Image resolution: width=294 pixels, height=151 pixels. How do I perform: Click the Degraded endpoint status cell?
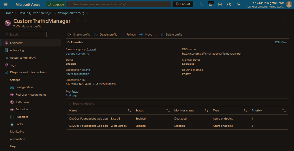[x=180, y=119]
